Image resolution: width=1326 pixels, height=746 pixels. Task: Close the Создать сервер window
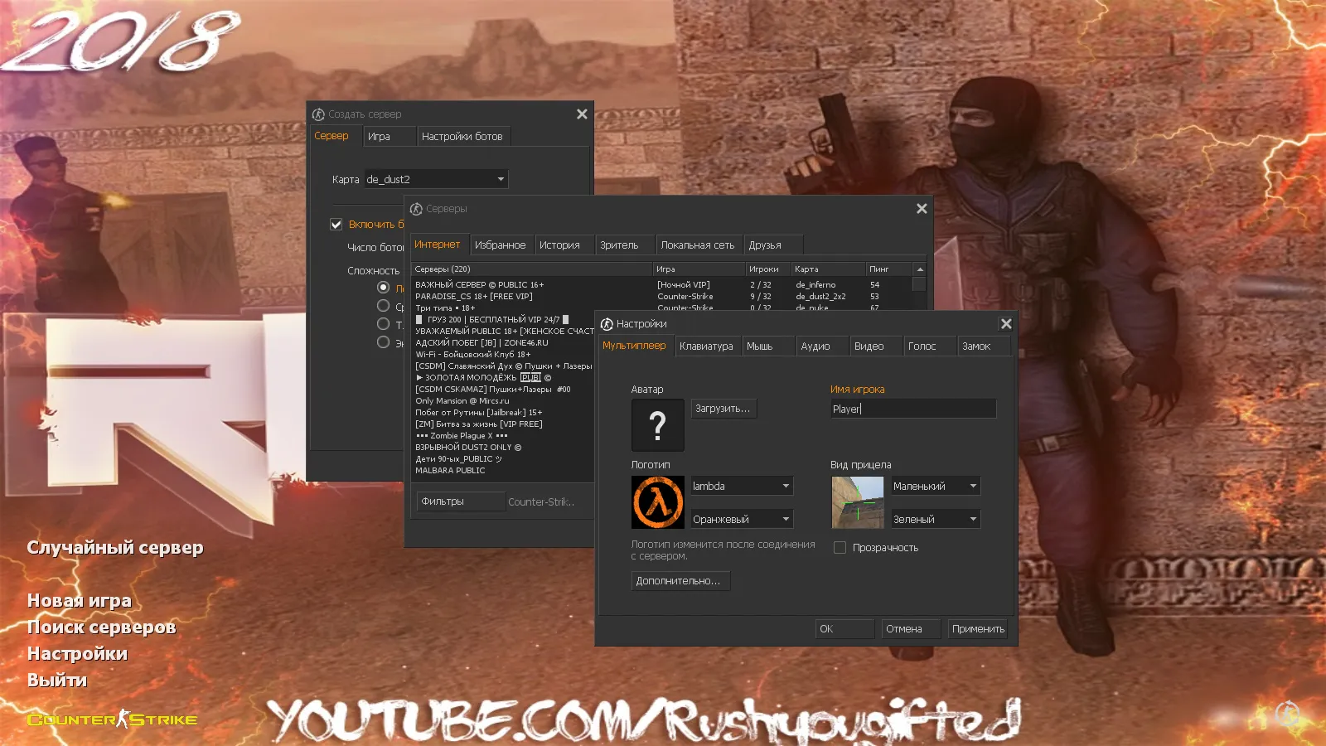[582, 114]
